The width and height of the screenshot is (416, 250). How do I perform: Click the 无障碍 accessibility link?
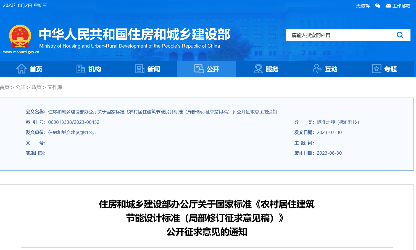pyautogui.click(x=363, y=6)
